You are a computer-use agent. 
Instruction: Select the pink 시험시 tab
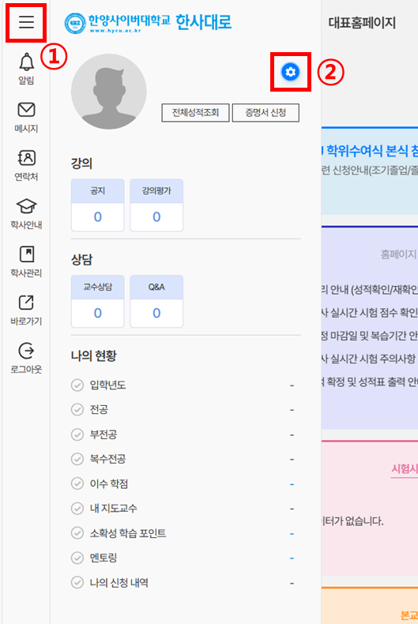pyautogui.click(x=405, y=469)
